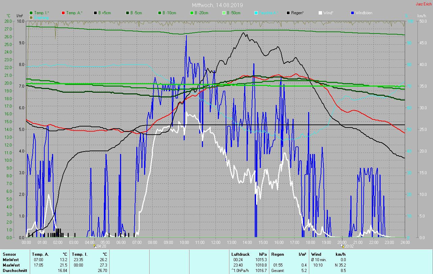Select the black B +5cm legend square
This screenshot has height=274, width=433.
(x=95, y=13)
